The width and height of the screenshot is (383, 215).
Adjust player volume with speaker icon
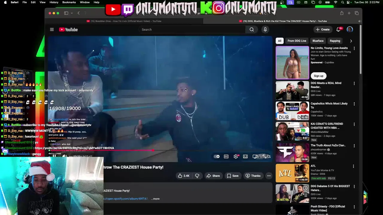64,156
